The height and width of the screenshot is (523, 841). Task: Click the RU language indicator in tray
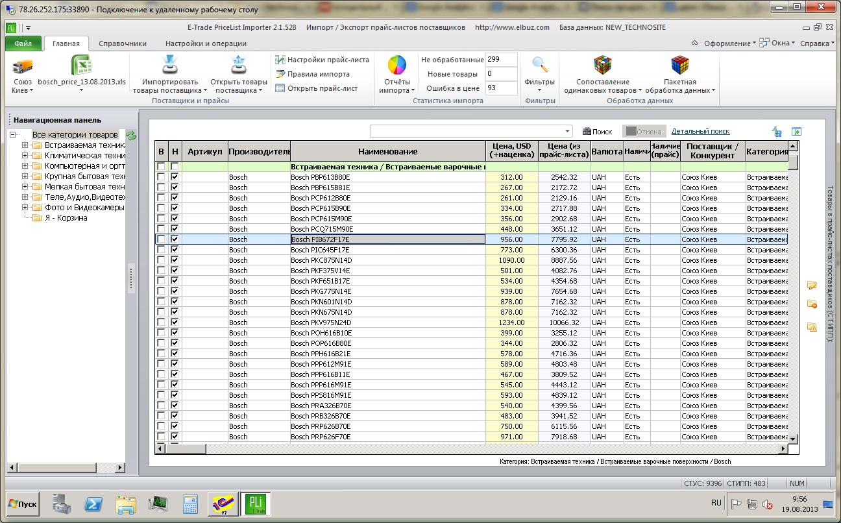point(716,503)
